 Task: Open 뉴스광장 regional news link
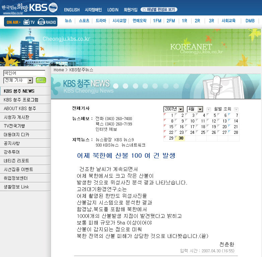104,140
